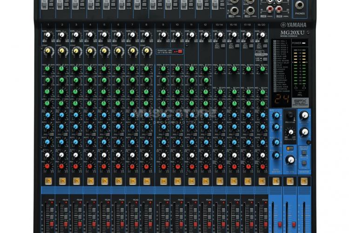Click the MID frequency knob on channel 12
This screenshot has height=233, width=349.
click(206, 80)
